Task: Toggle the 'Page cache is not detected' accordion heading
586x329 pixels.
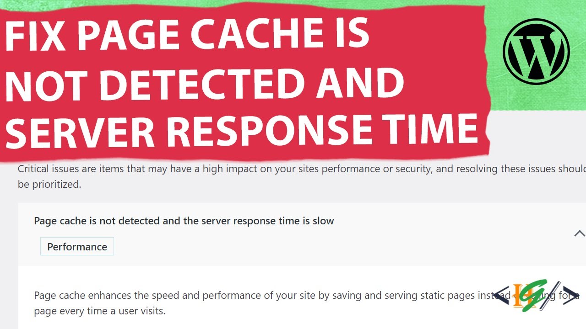Action: click(x=184, y=221)
